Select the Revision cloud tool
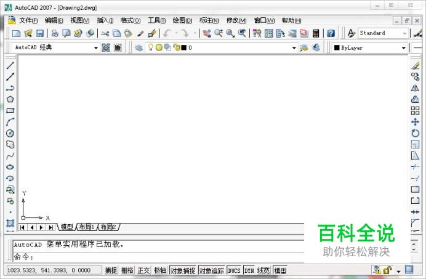 tap(10, 144)
